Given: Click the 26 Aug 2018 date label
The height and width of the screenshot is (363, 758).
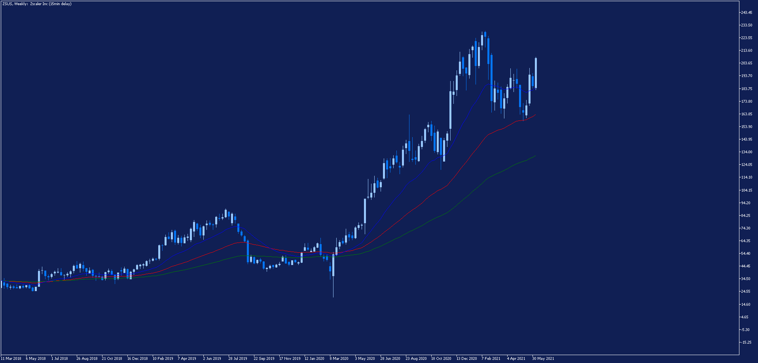Looking at the screenshot, I should [87, 359].
